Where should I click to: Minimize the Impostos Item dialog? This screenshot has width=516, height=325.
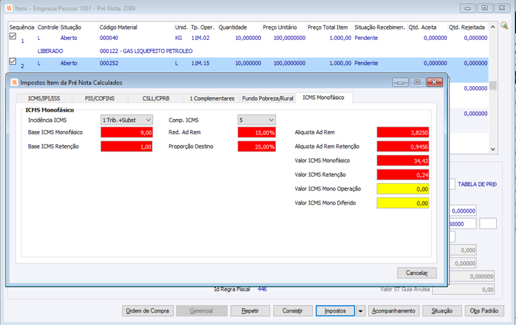[400, 83]
